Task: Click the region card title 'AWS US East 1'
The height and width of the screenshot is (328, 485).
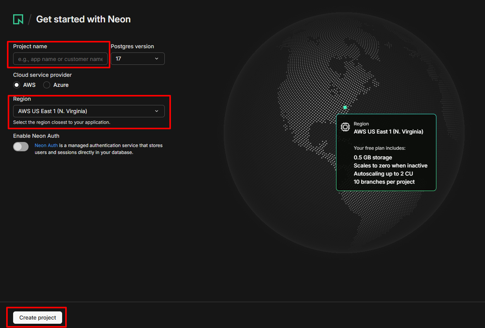Action: click(388, 132)
